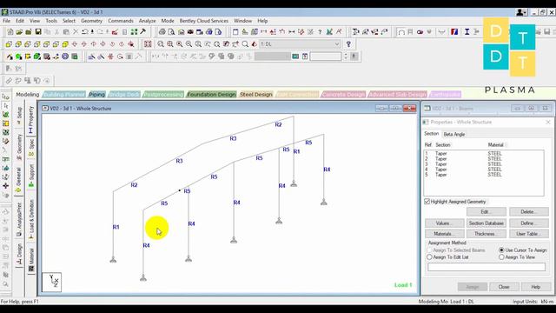Open the 1: DL load case dropdown
The width and height of the screenshot is (556, 313).
click(300, 44)
